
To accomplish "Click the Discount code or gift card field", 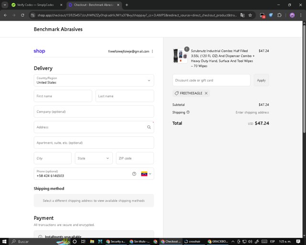I will point(211,80).
